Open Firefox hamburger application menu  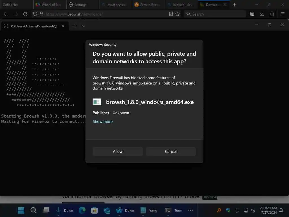tap(283, 14)
